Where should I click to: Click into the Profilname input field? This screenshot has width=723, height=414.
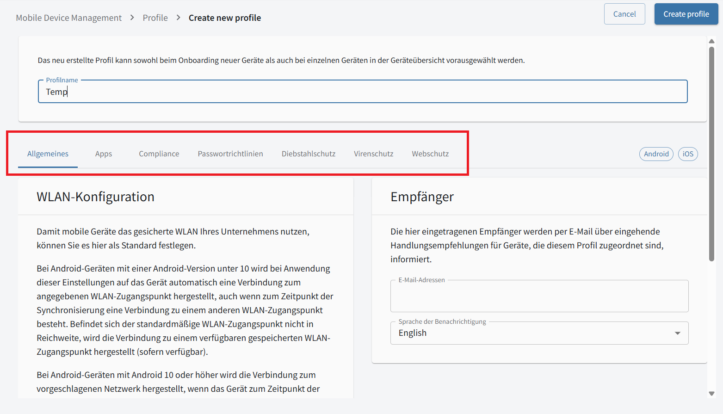pyautogui.click(x=363, y=92)
